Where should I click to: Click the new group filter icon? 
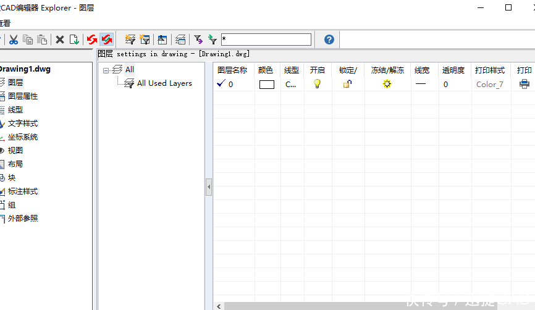coord(145,40)
